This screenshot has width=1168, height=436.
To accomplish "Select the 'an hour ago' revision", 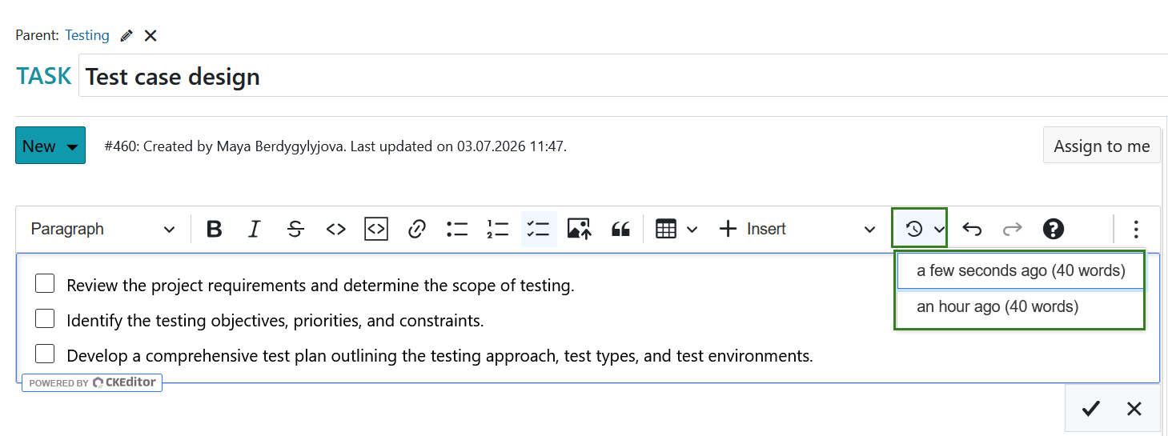I will click(1021, 306).
